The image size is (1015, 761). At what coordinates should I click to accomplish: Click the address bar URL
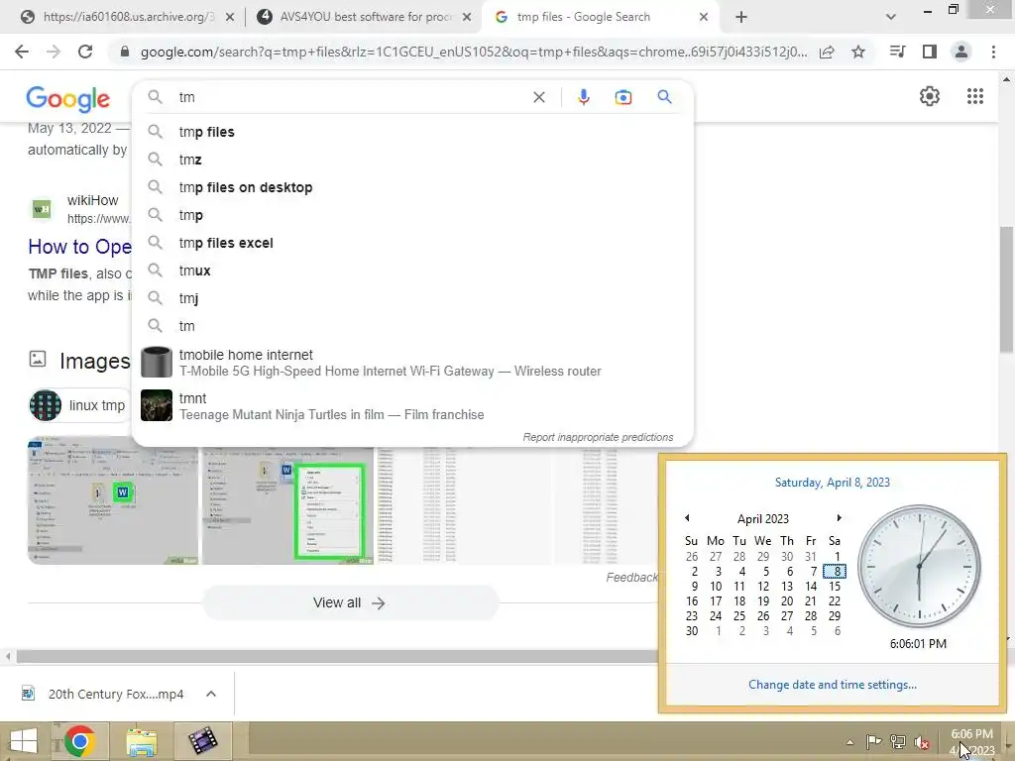473,52
